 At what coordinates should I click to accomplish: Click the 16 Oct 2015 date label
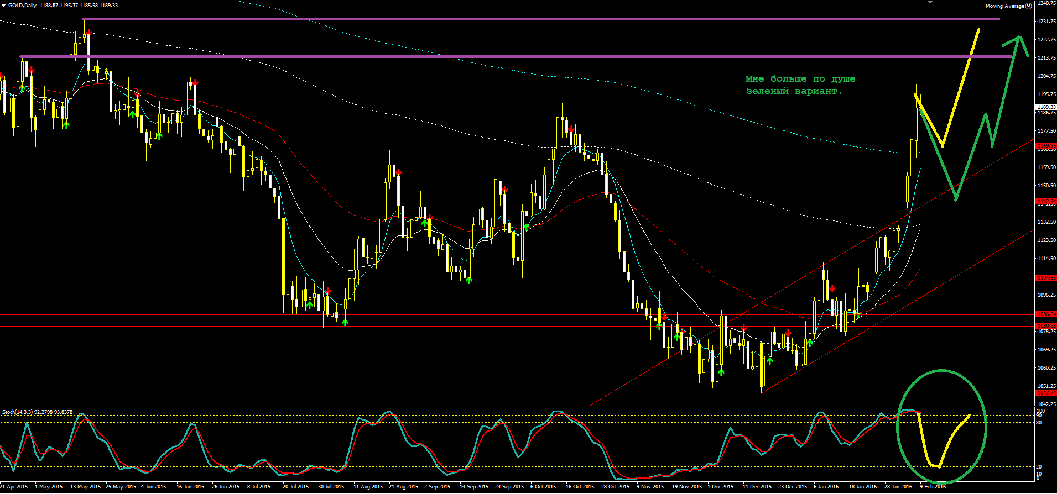(580, 487)
